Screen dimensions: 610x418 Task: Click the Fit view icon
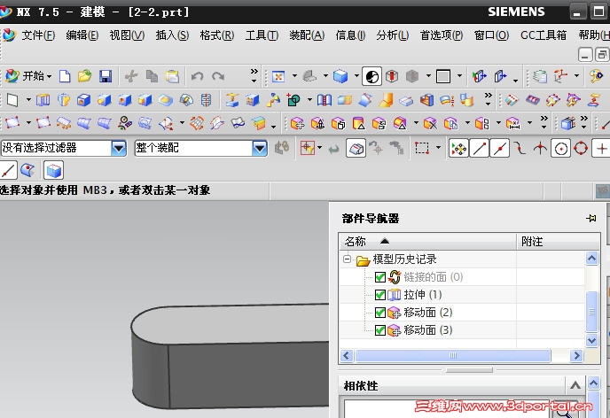278,76
